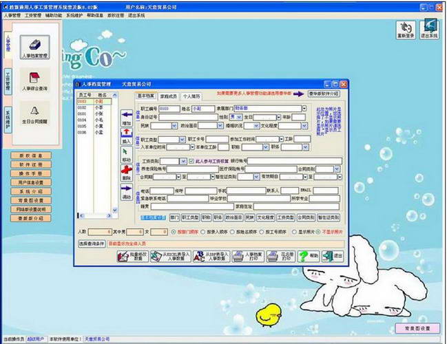Switch to 个人简历 tab
The height and width of the screenshot is (344, 447).
pyautogui.click(x=191, y=96)
